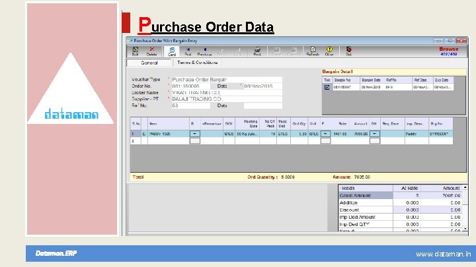Screen dimensions: 476x267
Task: Open the F column dropdown in row 1
Action: pyautogui.click(x=325, y=133)
